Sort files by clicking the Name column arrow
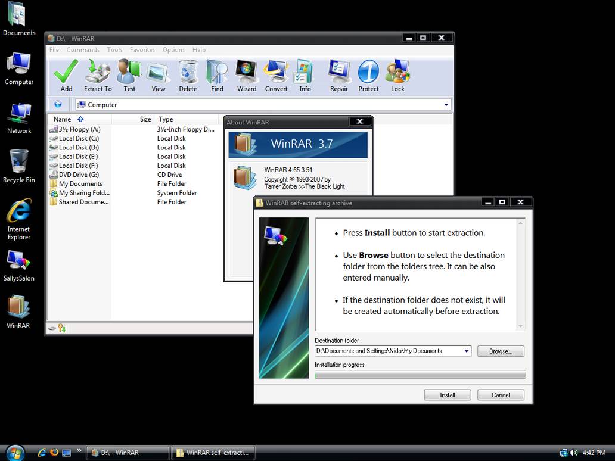Viewport: 615px width, 461px height. pyautogui.click(x=80, y=119)
